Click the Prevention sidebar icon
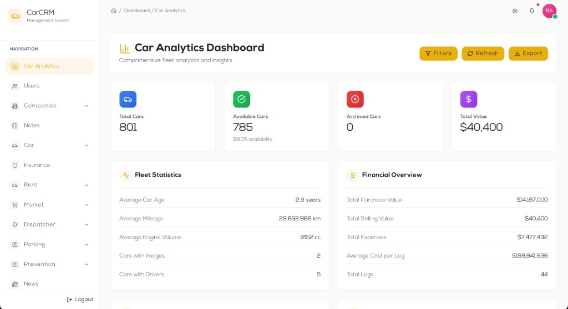The width and height of the screenshot is (568, 309). pos(15,264)
